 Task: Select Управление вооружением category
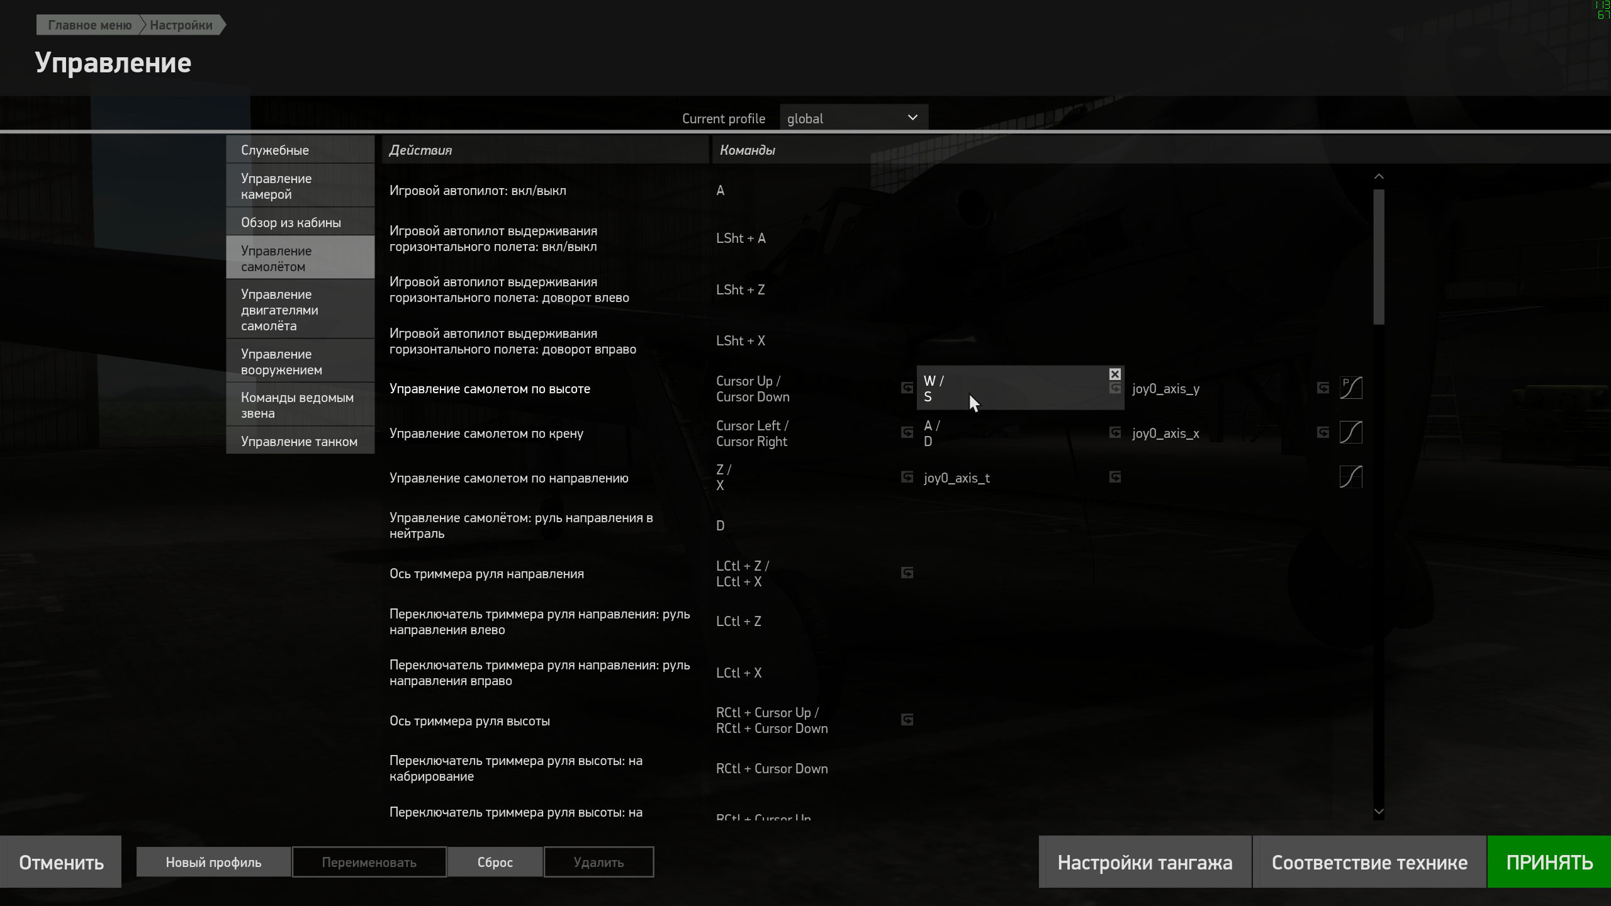click(x=300, y=362)
